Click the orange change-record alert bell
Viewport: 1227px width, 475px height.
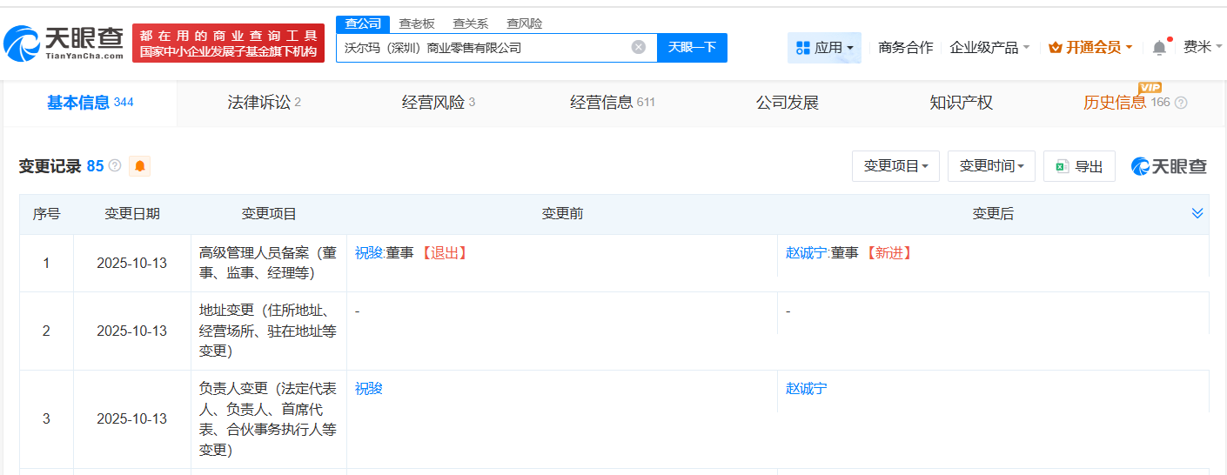(x=139, y=166)
